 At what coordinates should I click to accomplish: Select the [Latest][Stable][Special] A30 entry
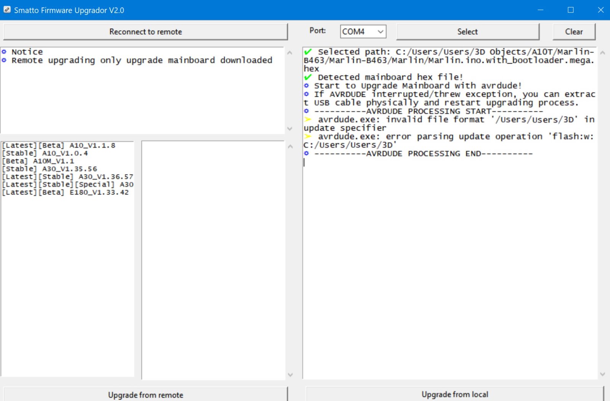tap(67, 185)
